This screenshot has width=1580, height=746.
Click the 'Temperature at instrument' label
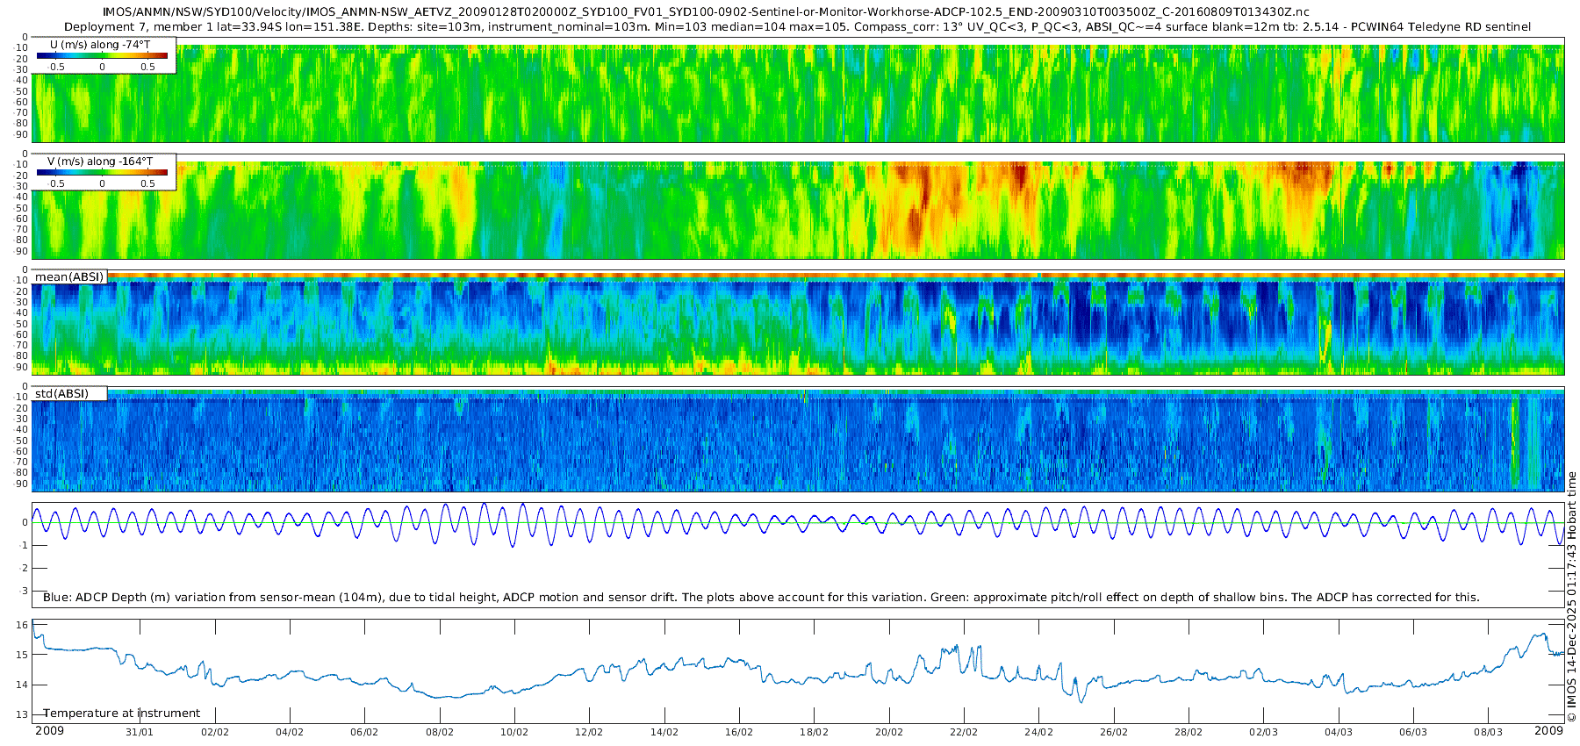(121, 713)
